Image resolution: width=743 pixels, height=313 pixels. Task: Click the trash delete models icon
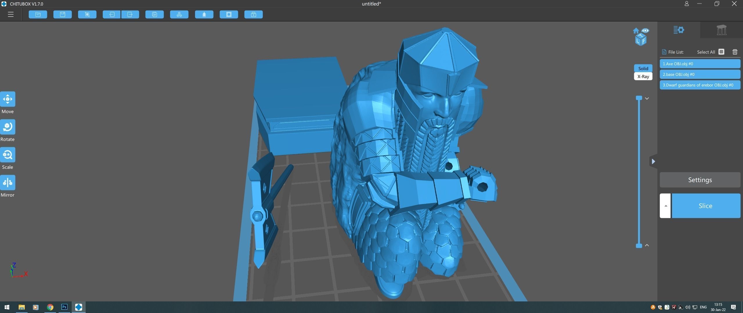735,52
